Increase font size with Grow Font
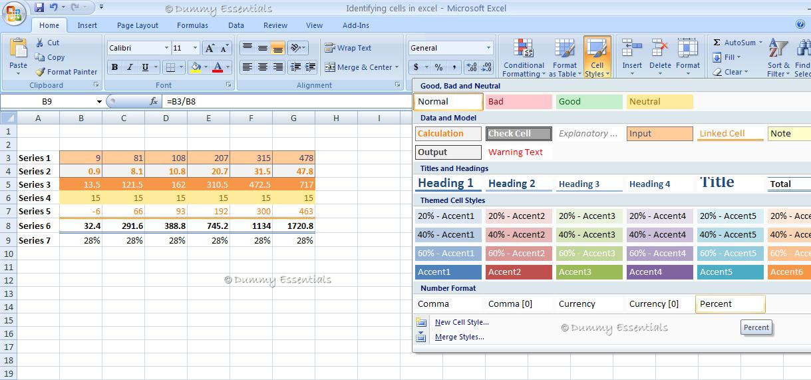The width and height of the screenshot is (811, 380). (210, 48)
